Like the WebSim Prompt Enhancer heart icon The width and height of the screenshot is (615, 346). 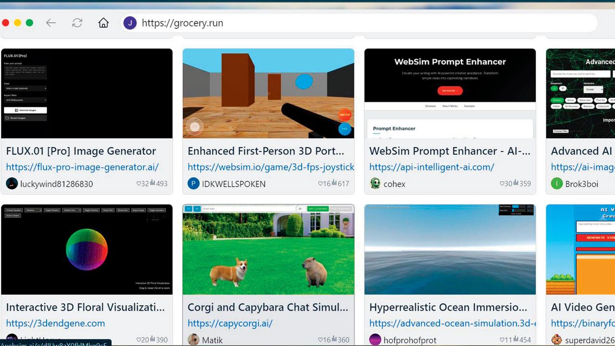point(502,184)
